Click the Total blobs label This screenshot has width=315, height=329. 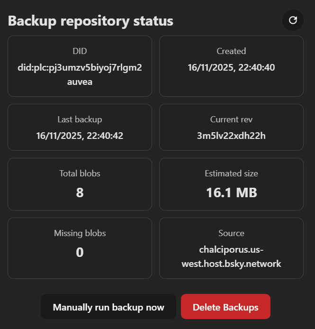[x=80, y=174]
